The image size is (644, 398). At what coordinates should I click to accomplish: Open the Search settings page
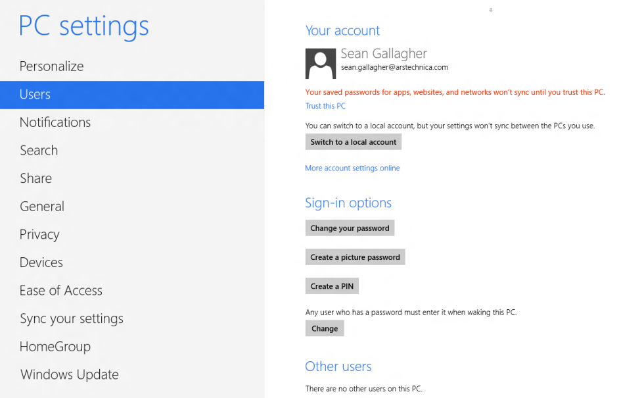38,150
